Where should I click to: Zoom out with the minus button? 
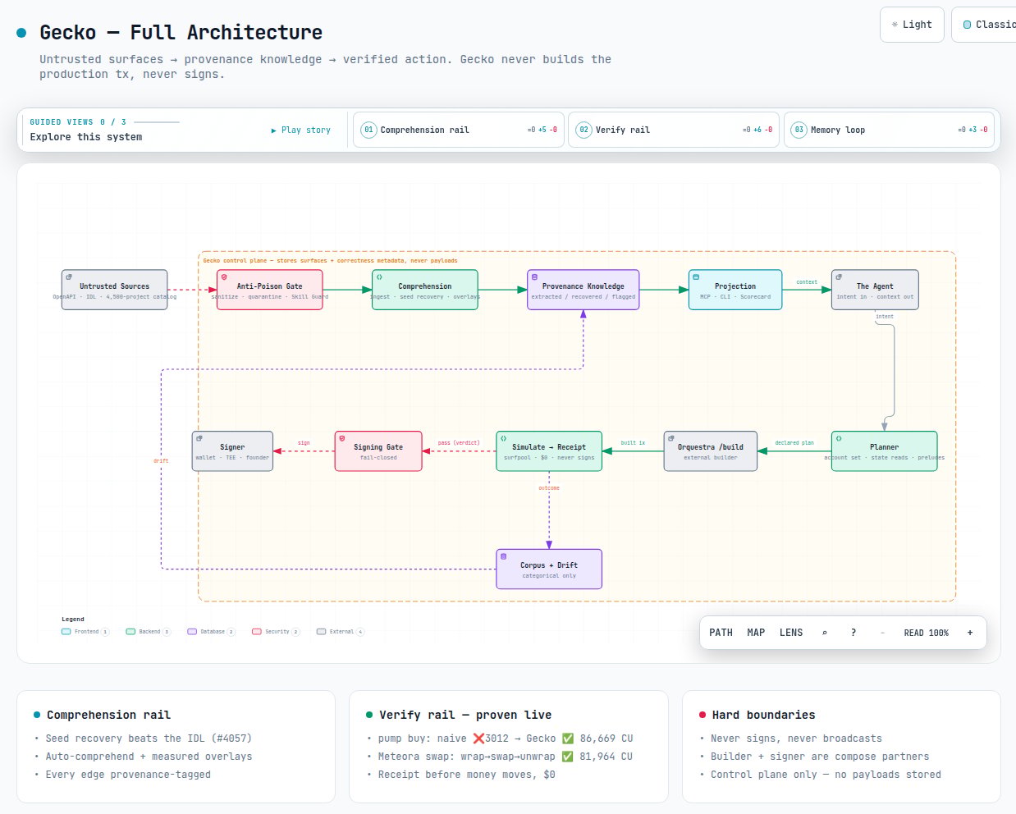click(882, 633)
